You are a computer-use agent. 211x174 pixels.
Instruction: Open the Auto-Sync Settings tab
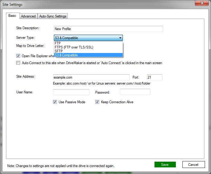[53, 16]
